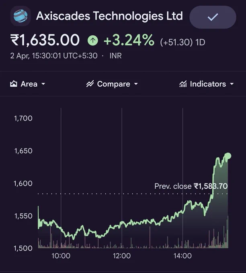246x273 pixels.
Task: Click the Axiscades Technologies Ltd title
Action: coord(109,16)
